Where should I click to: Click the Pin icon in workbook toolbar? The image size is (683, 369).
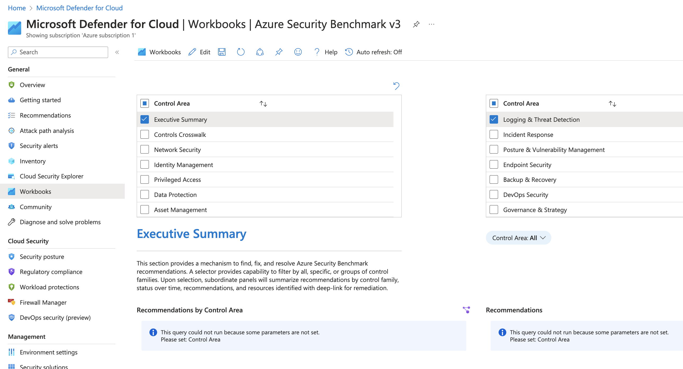[x=279, y=52]
